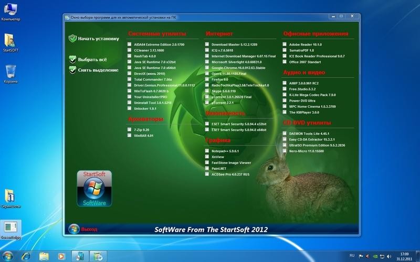This screenshot has width=420, height=262.
Task: Click the checkmark icon beside Снять выделение
Action: pos(72,70)
